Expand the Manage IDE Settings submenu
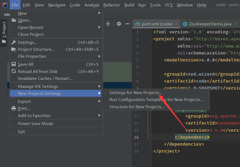This screenshot has width=240, height=167. click(x=38, y=87)
